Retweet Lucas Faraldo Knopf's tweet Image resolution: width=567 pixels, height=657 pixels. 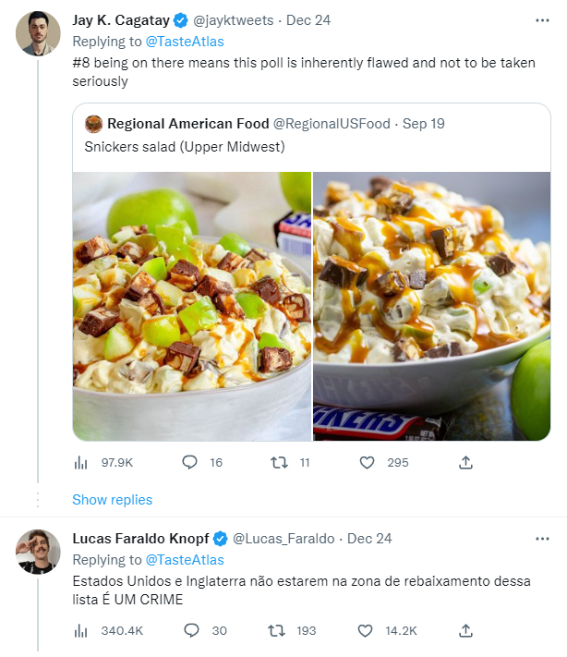[276, 630]
